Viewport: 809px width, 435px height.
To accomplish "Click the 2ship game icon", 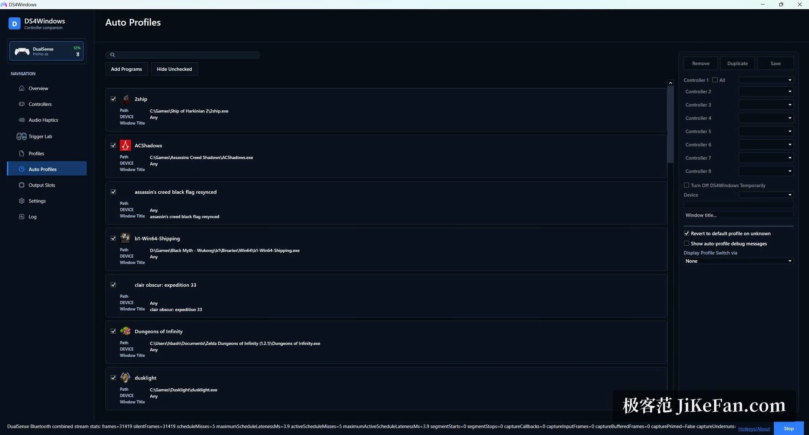I will click(x=126, y=99).
